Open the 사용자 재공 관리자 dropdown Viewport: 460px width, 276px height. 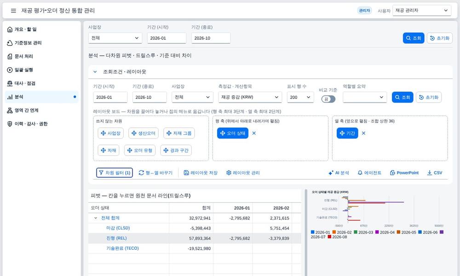421,11
